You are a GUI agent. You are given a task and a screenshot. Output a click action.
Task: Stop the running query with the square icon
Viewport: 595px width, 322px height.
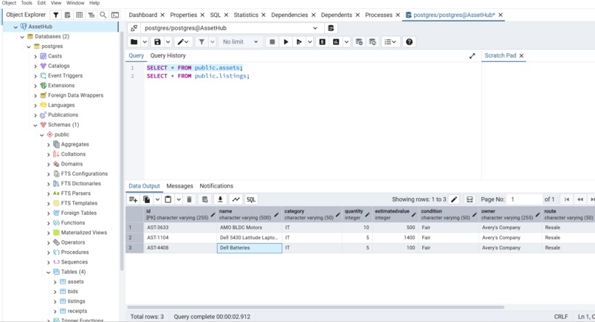tap(272, 42)
